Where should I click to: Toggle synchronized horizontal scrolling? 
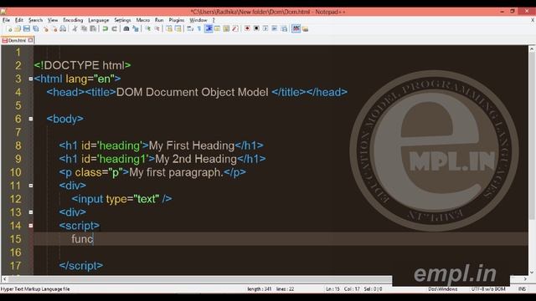[178, 29]
